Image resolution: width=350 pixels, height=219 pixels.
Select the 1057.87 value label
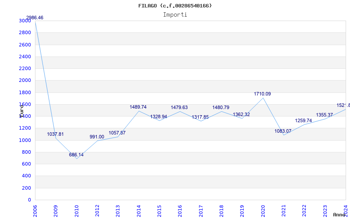(117, 133)
